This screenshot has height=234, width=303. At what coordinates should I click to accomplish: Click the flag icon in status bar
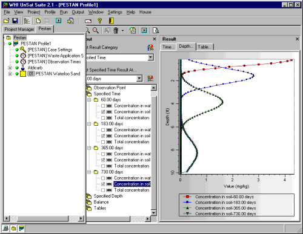tap(21, 228)
